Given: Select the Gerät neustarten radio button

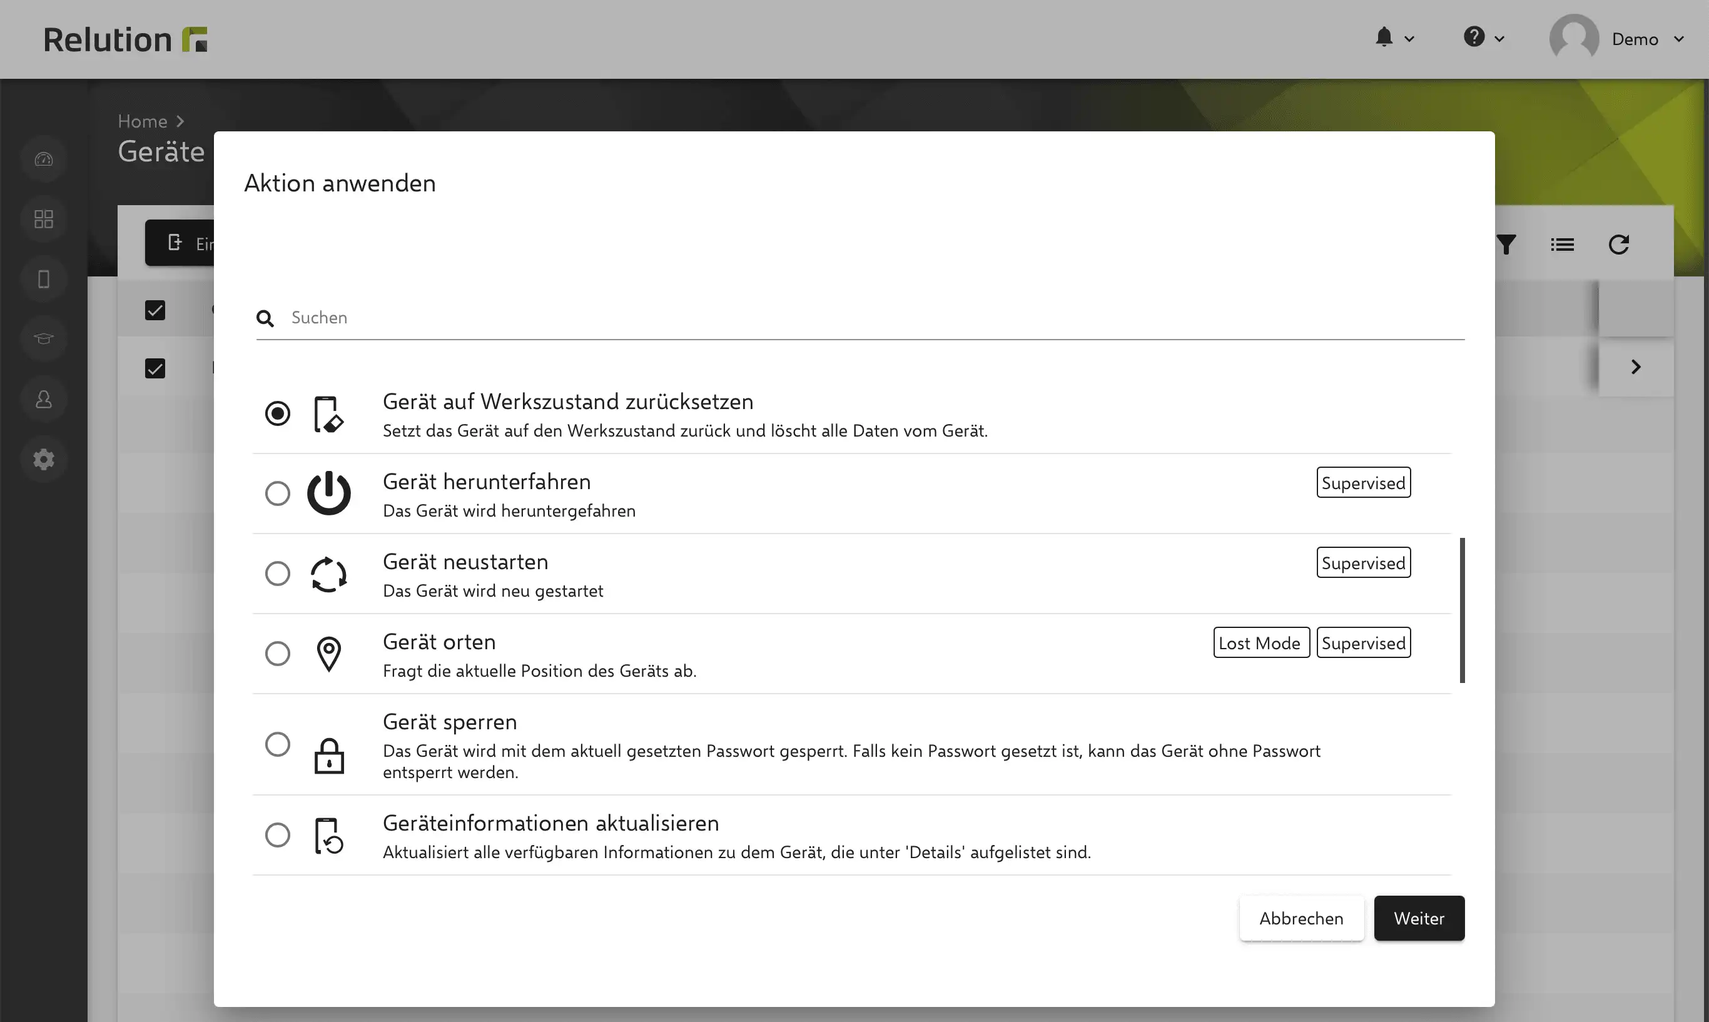Looking at the screenshot, I should point(278,573).
